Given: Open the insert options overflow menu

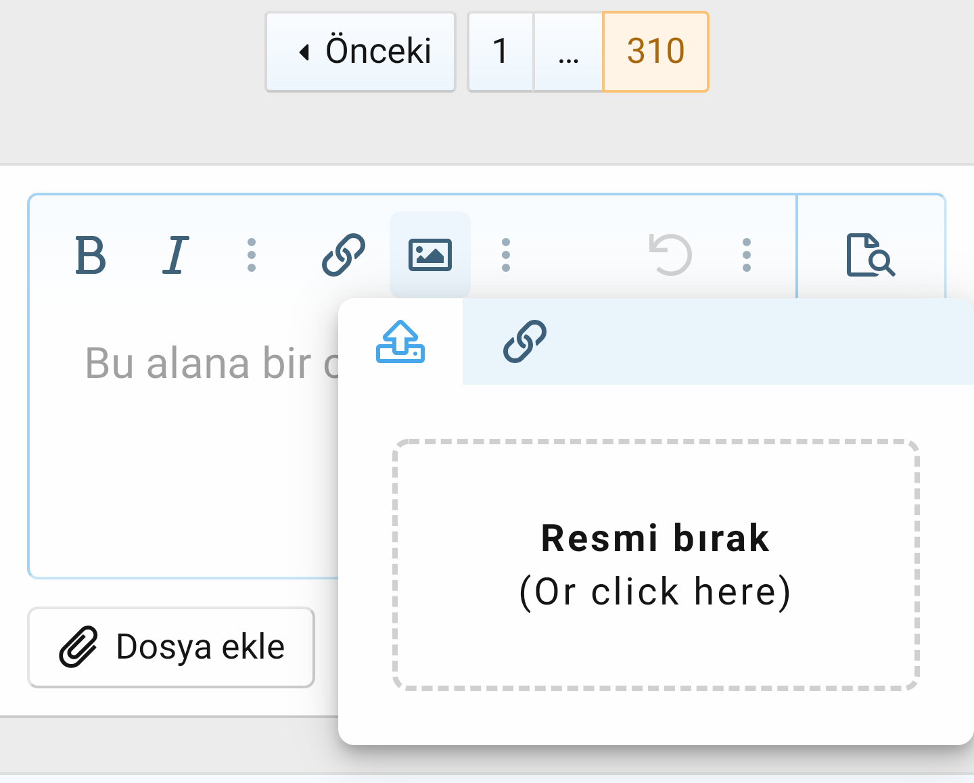Looking at the screenshot, I should [506, 255].
